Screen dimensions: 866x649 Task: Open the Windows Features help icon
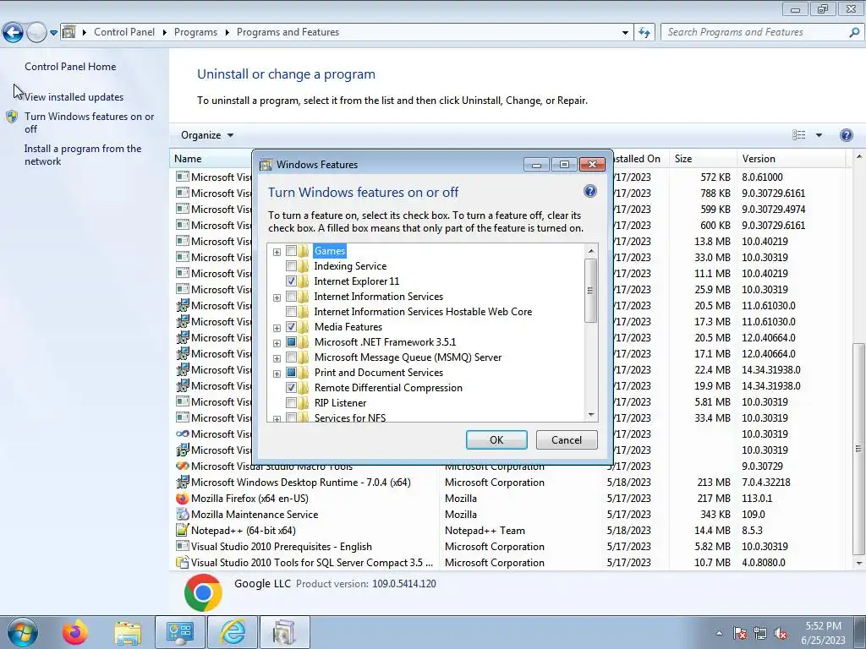point(589,192)
